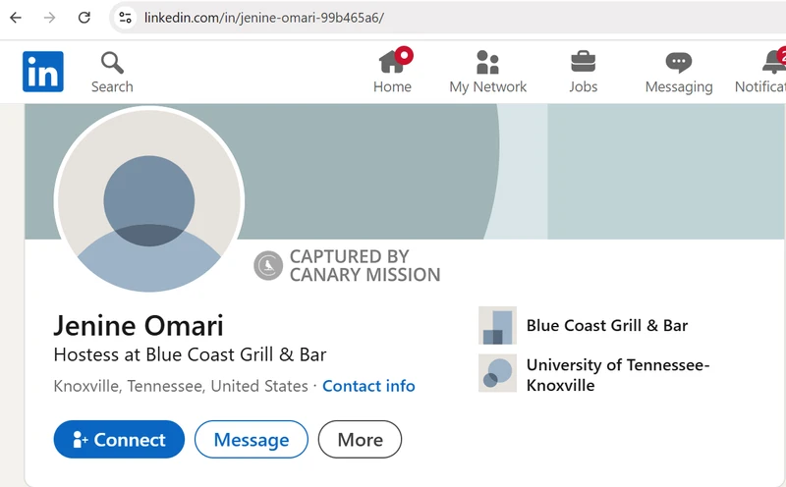Open the More actions button
The width and height of the screenshot is (786, 487).
point(360,440)
